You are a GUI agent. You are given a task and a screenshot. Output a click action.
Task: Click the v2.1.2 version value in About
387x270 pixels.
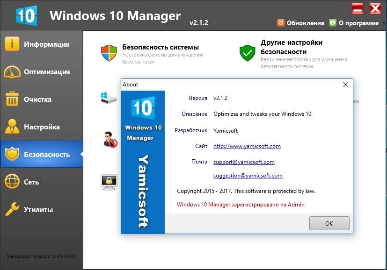tap(220, 98)
